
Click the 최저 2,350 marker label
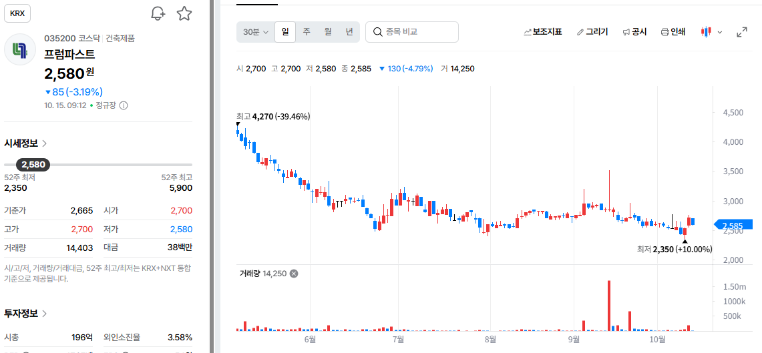click(675, 249)
